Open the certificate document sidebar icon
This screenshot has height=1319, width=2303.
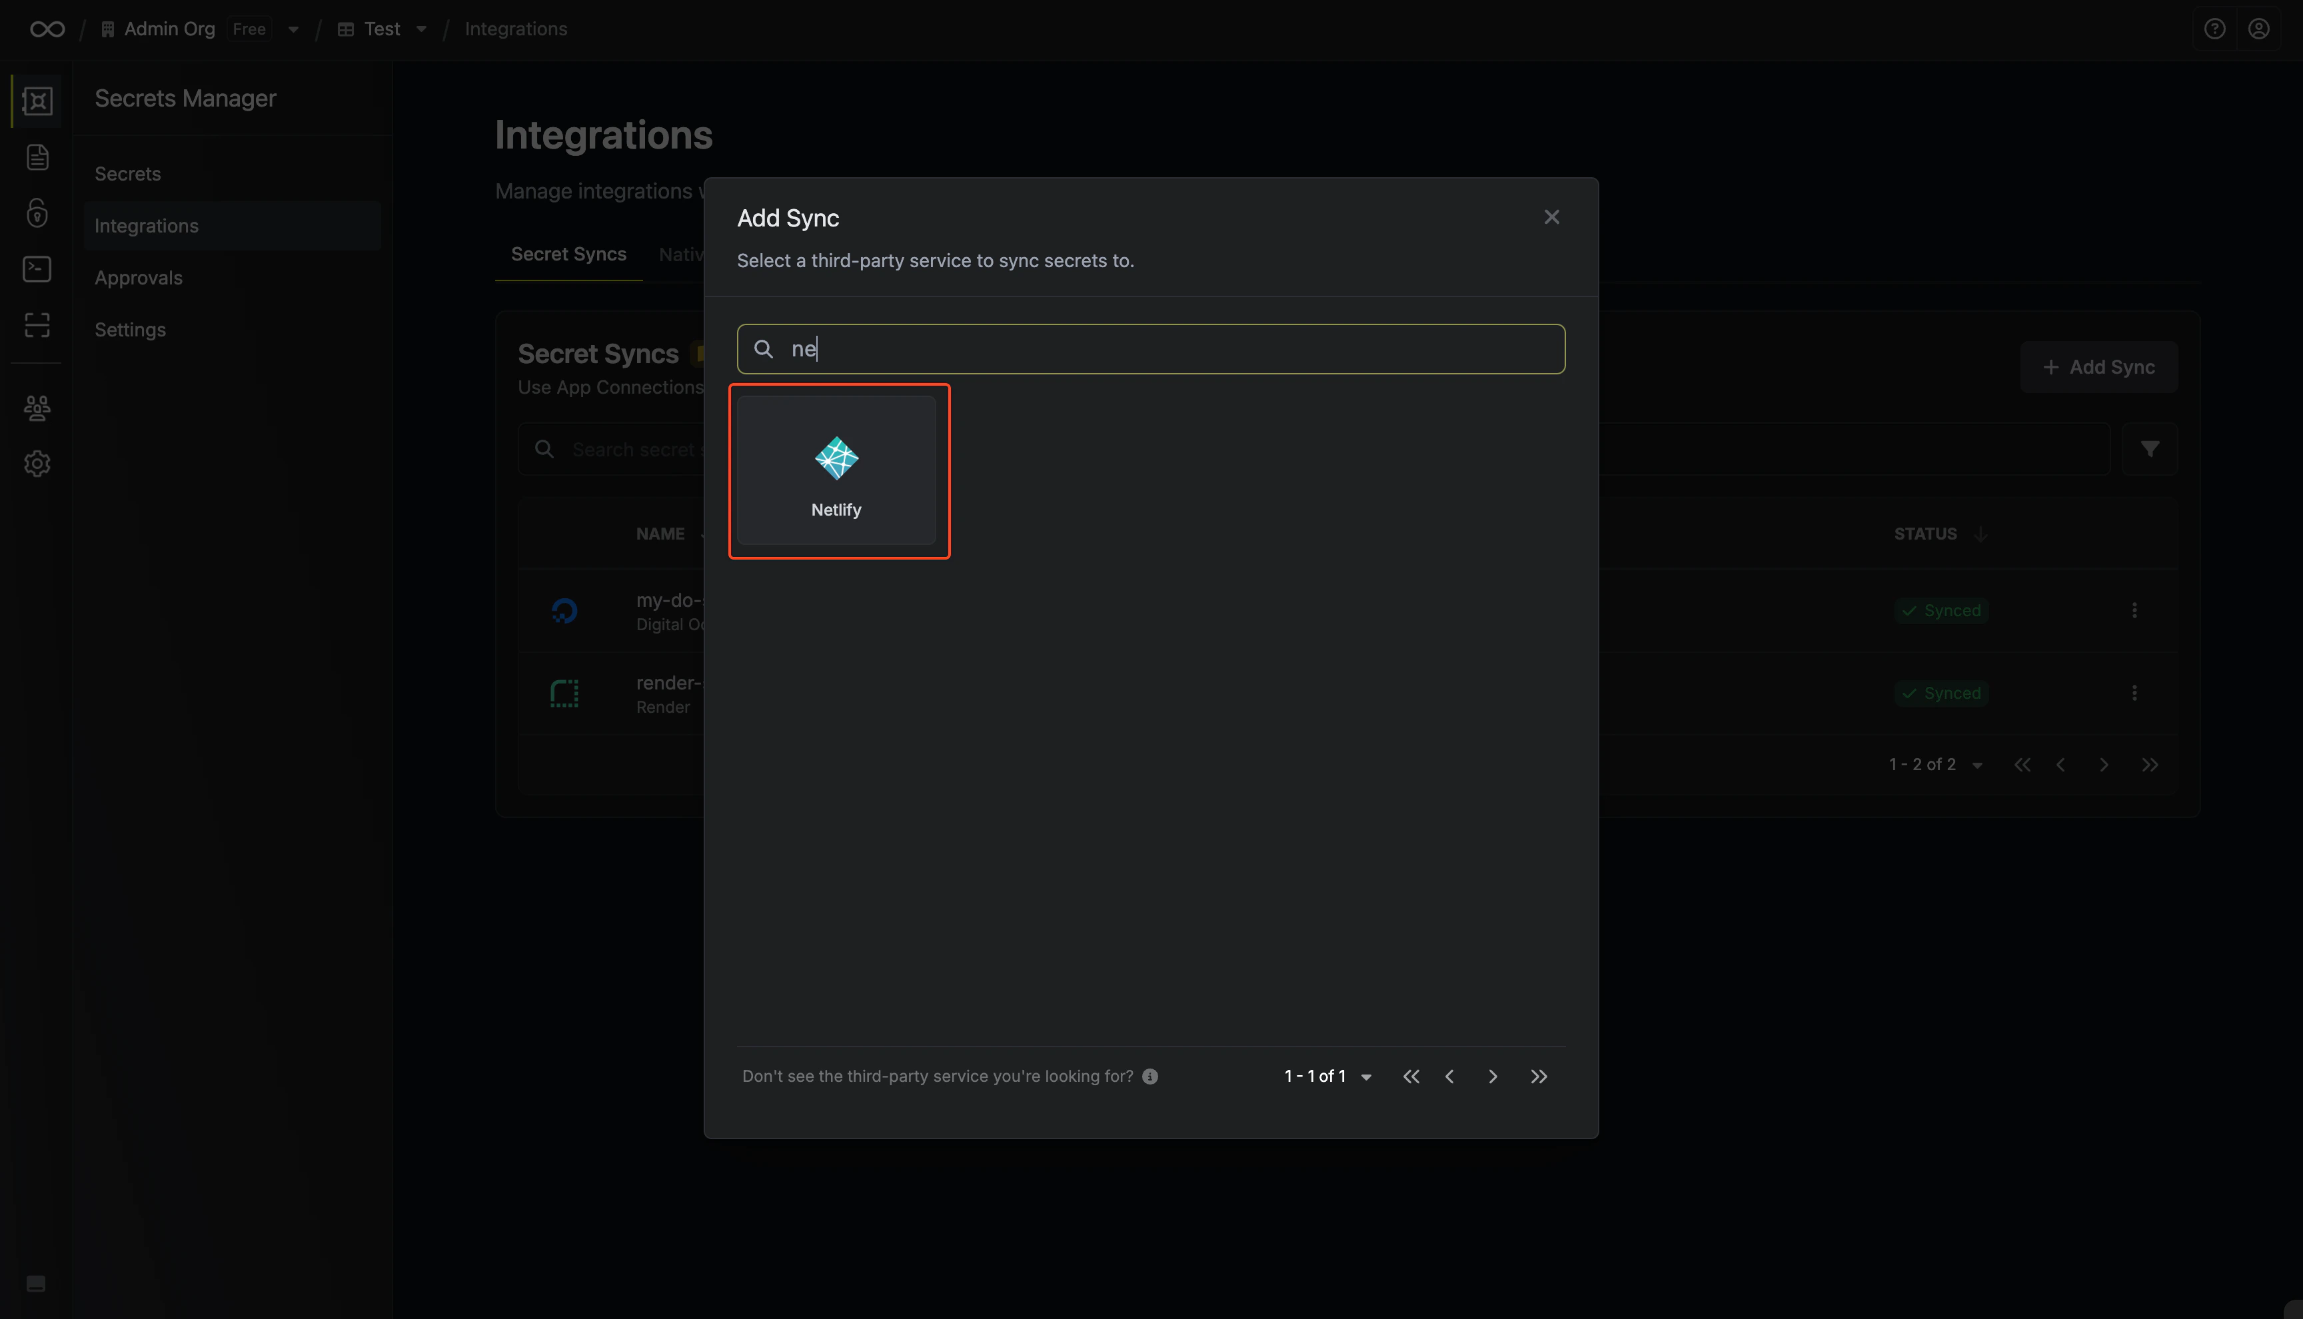(37, 158)
